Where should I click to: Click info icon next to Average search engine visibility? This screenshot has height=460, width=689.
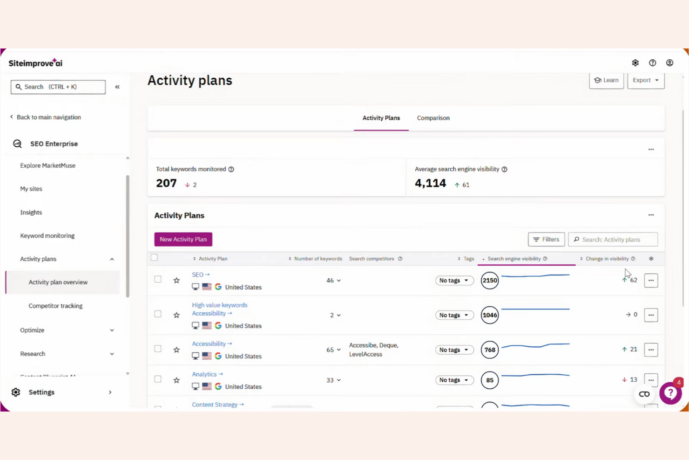pyautogui.click(x=504, y=169)
